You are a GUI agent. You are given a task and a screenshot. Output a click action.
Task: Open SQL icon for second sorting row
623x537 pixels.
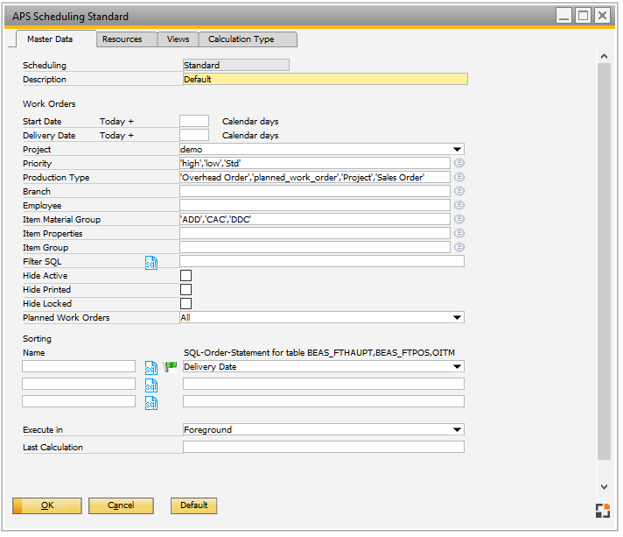[150, 385]
